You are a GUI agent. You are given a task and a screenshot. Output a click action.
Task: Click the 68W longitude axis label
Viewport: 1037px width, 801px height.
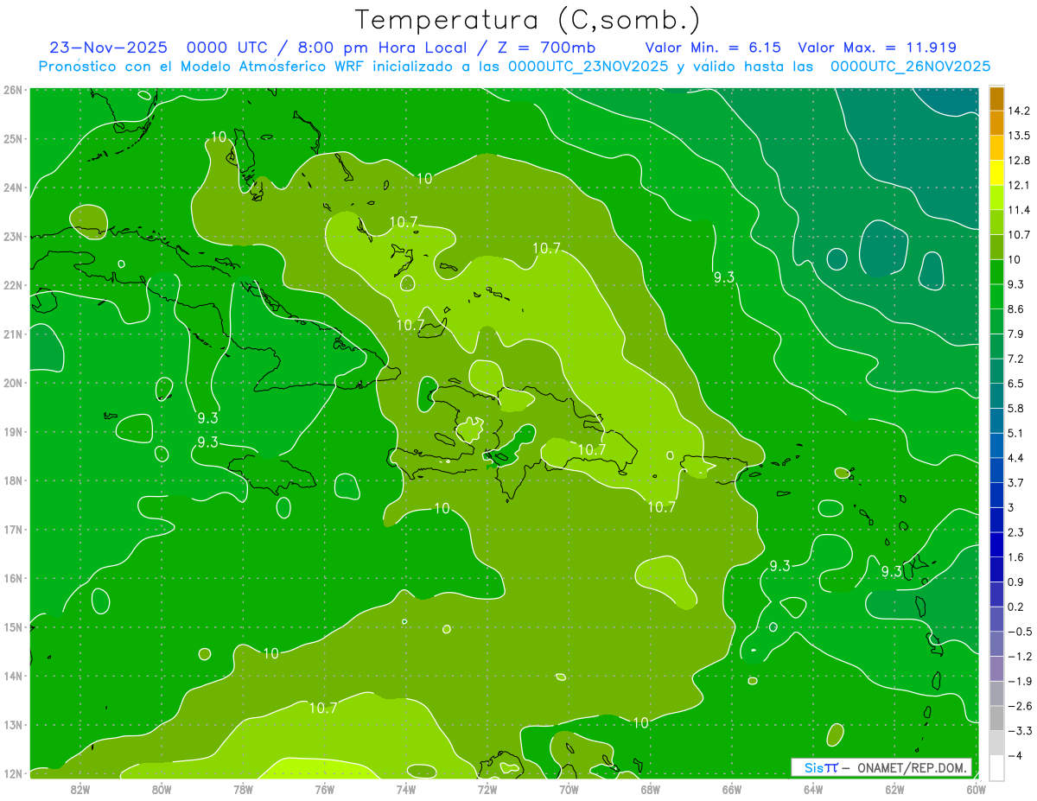(x=651, y=790)
